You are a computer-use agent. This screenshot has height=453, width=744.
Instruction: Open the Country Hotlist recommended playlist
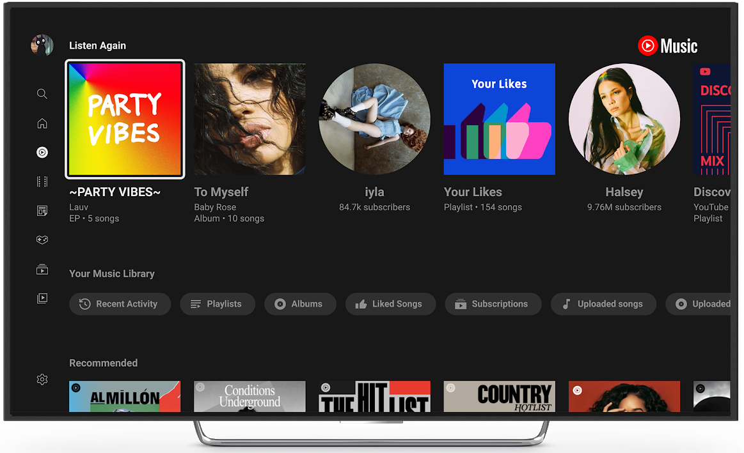pyautogui.click(x=499, y=396)
